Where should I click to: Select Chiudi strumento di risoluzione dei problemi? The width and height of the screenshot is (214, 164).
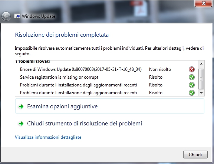point(85,124)
